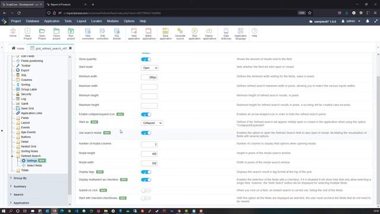
Task: Enable Start with checked checkboxes switch
Action: 146,199
